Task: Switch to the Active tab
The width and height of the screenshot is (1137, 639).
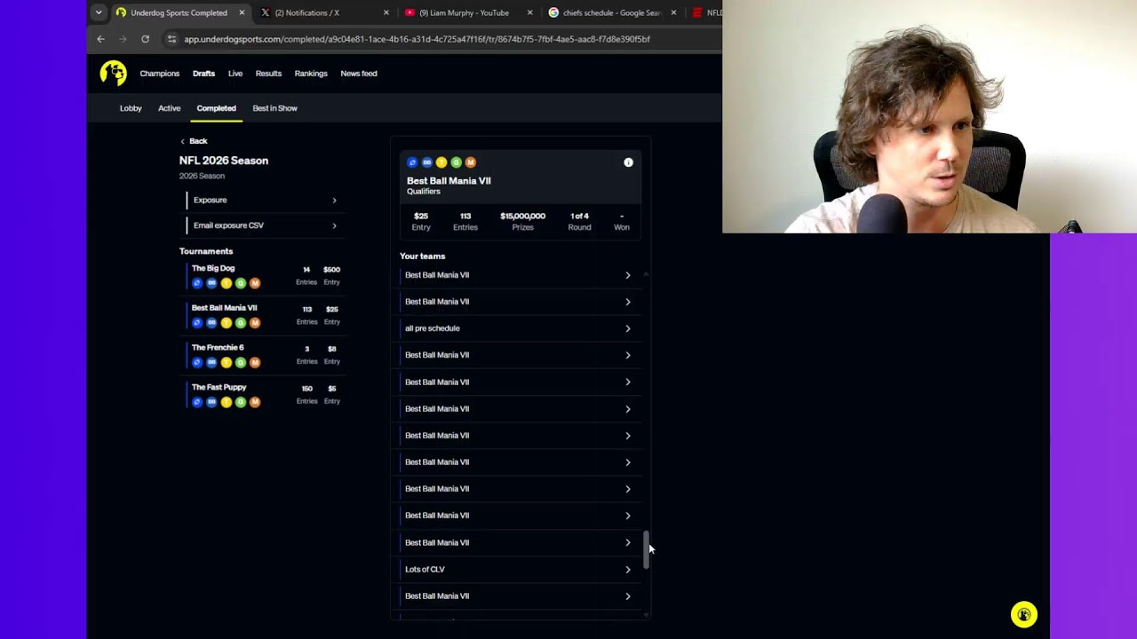Action: (x=169, y=108)
